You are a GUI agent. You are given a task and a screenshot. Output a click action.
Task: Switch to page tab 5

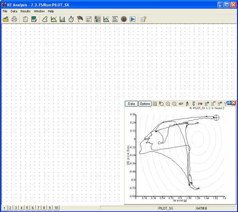coord(27,208)
